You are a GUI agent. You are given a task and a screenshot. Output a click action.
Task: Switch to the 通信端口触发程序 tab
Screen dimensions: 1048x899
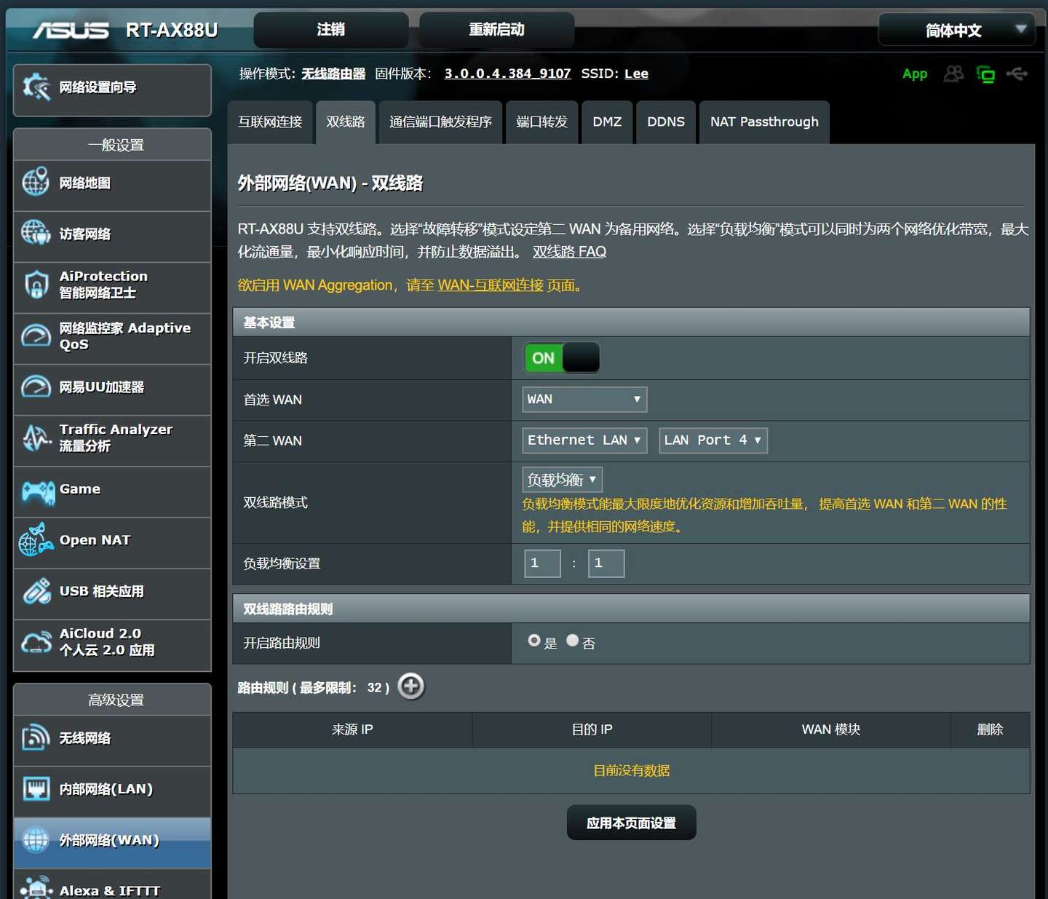(x=440, y=122)
